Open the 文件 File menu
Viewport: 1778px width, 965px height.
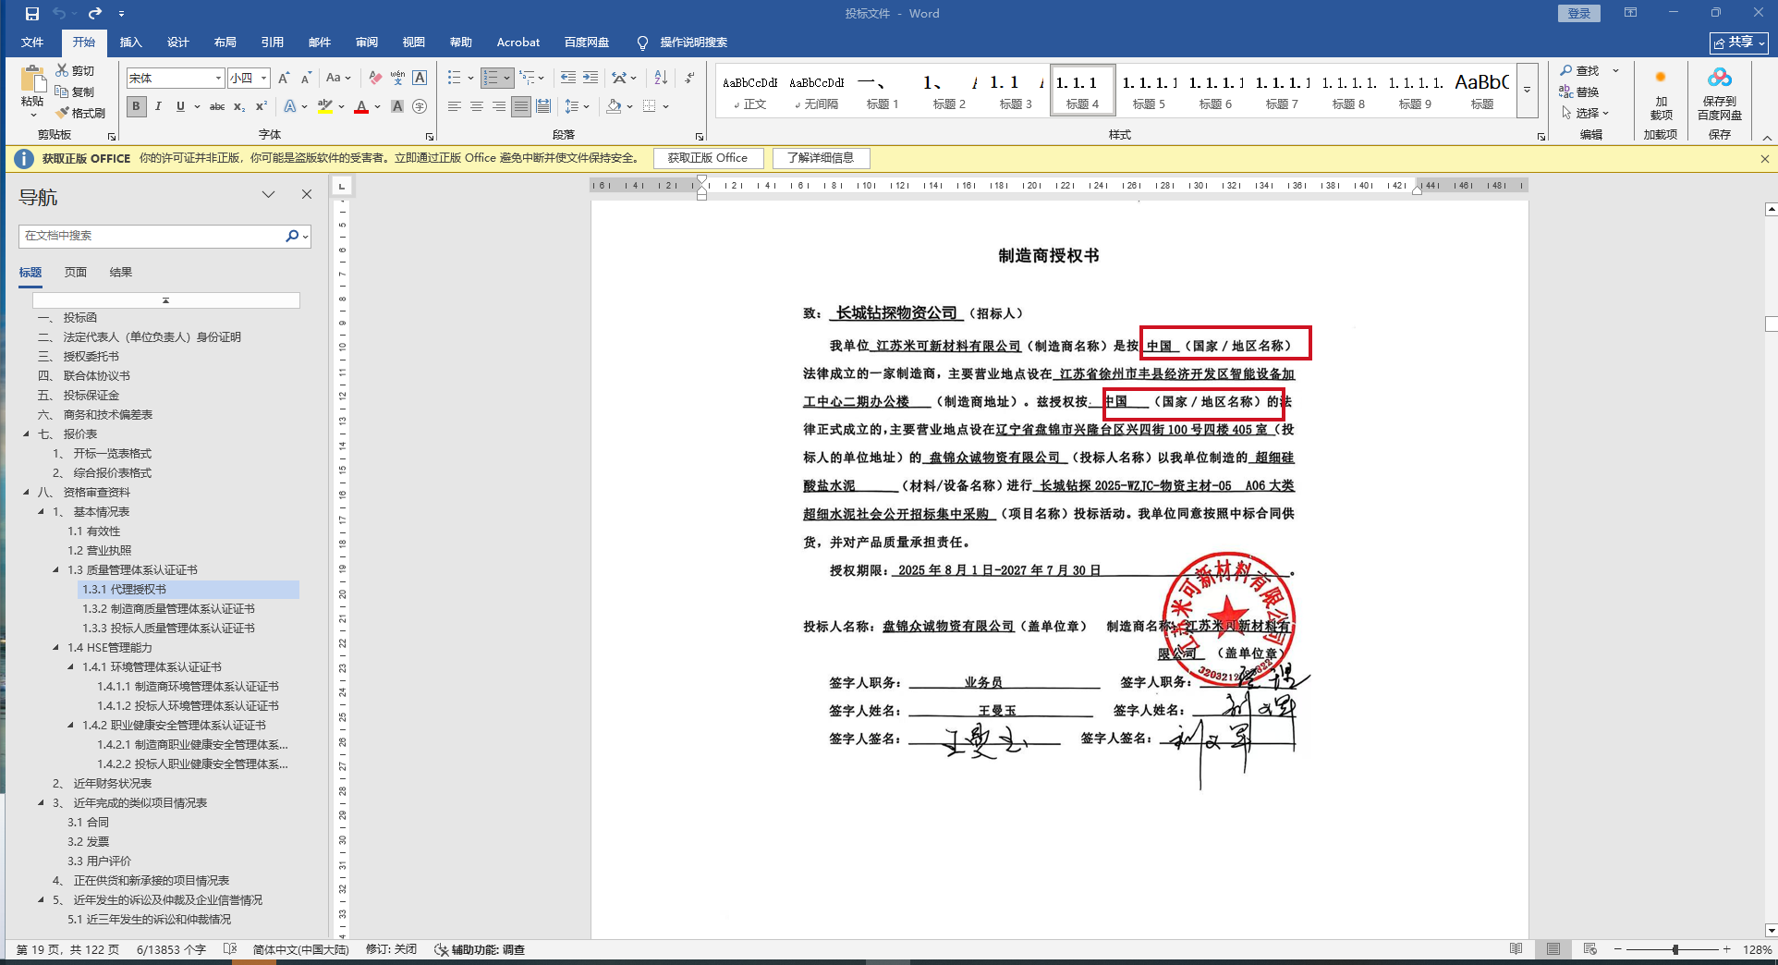32,43
